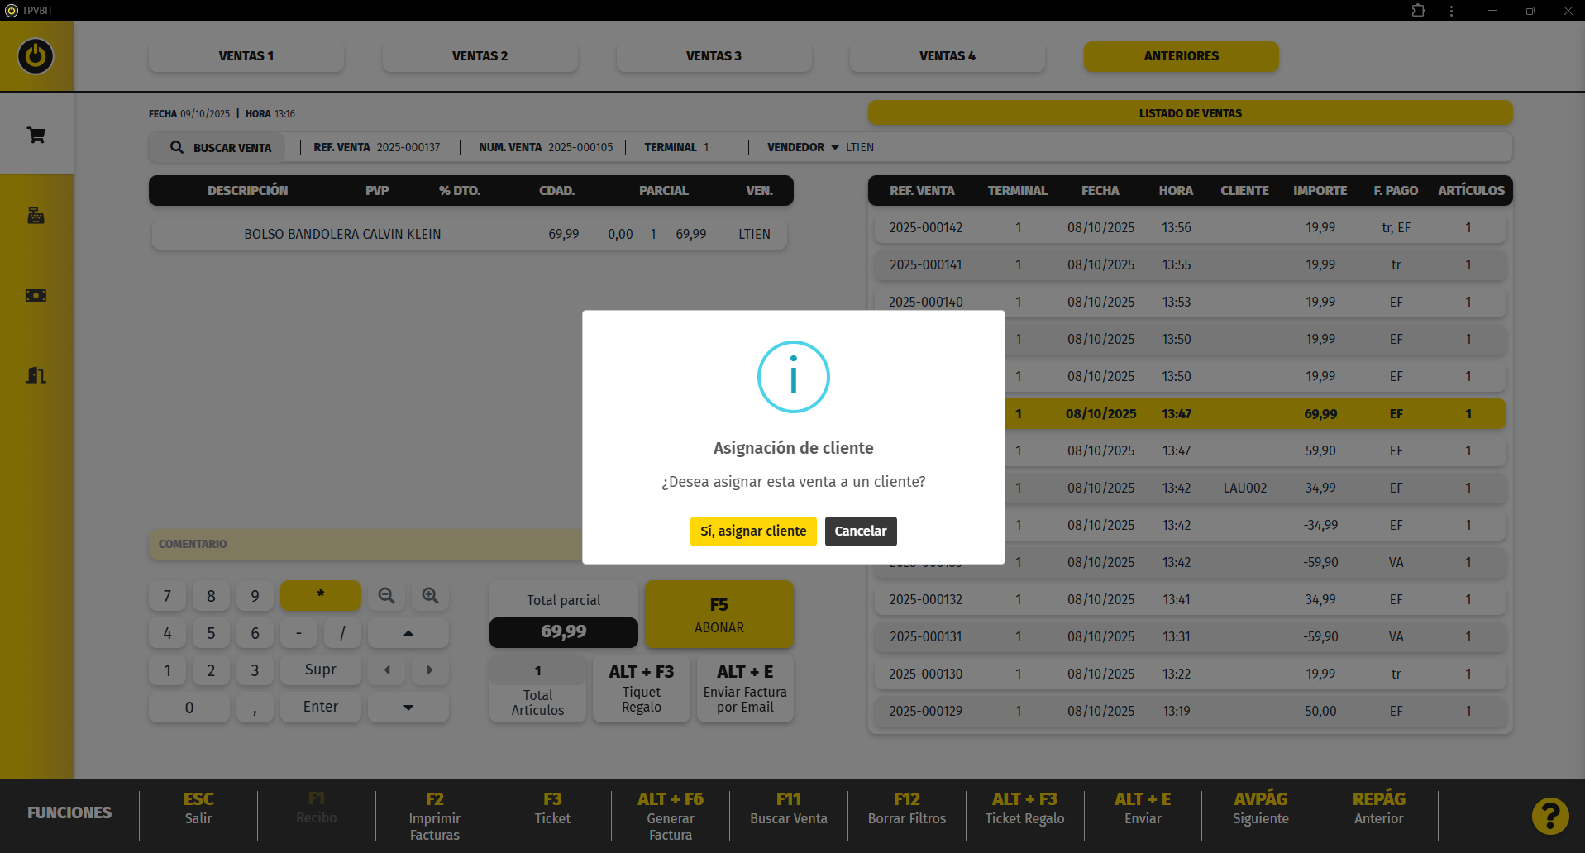1585x853 pixels.
Task: Click the extensions puzzle icon in title bar
Action: click(1418, 11)
